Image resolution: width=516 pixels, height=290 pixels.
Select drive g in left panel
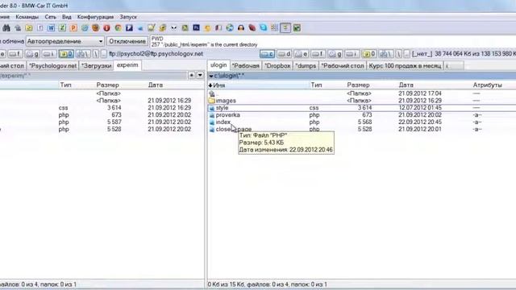tap(32, 54)
